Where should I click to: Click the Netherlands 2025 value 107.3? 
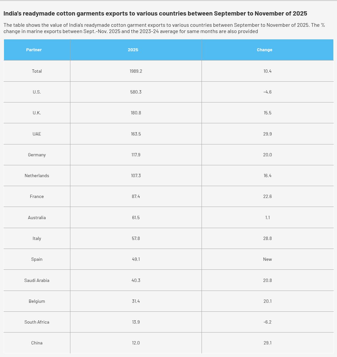[x=136, y=176]
